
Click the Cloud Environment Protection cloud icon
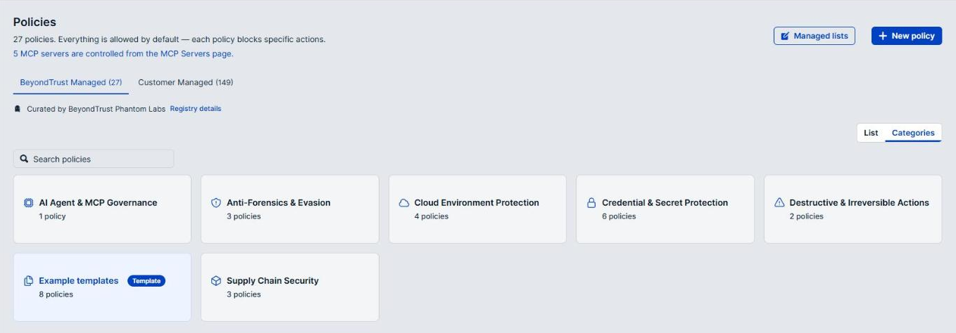(404, 202)
